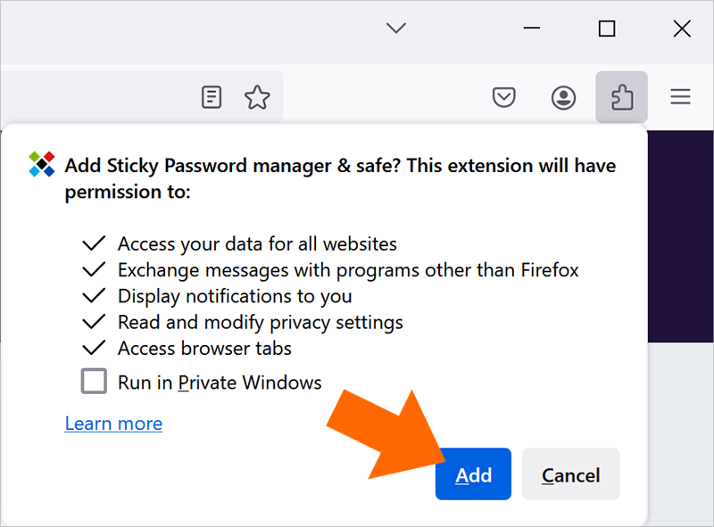Click checkmark beside Display notifications to you

point(94,296)
